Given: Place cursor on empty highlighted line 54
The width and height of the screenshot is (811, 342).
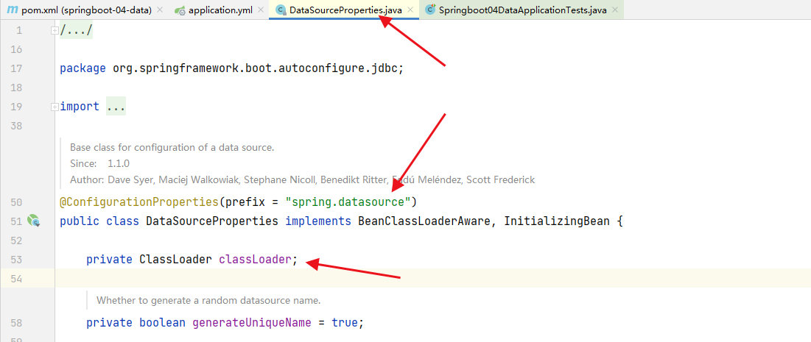Looking at the screenshot, I should point(432,279).
